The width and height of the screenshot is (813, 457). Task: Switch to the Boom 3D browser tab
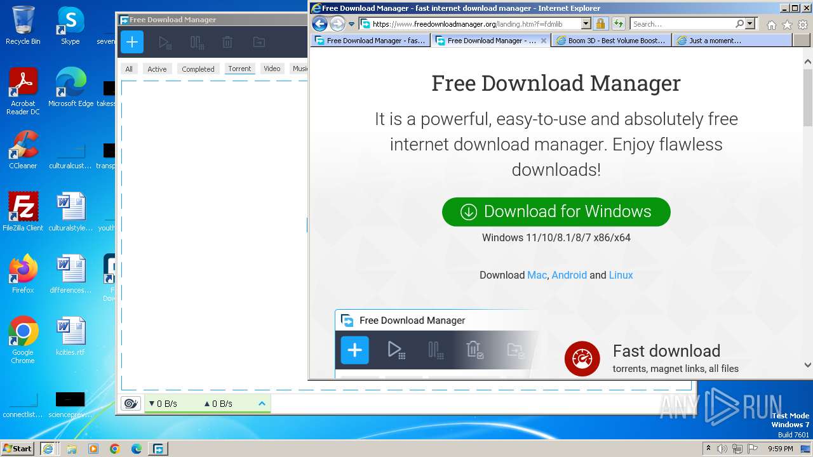coord(611,41)
